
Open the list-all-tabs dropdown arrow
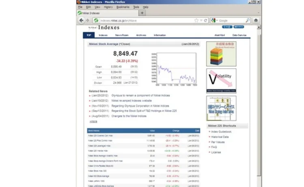[x=258, y=13]
